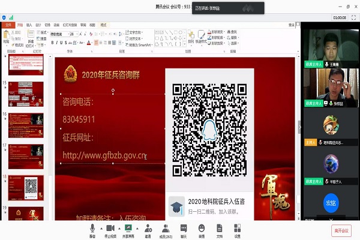360x240 pixels.
Task: Open the 成员 members list icon
Action: click(166, 229)
